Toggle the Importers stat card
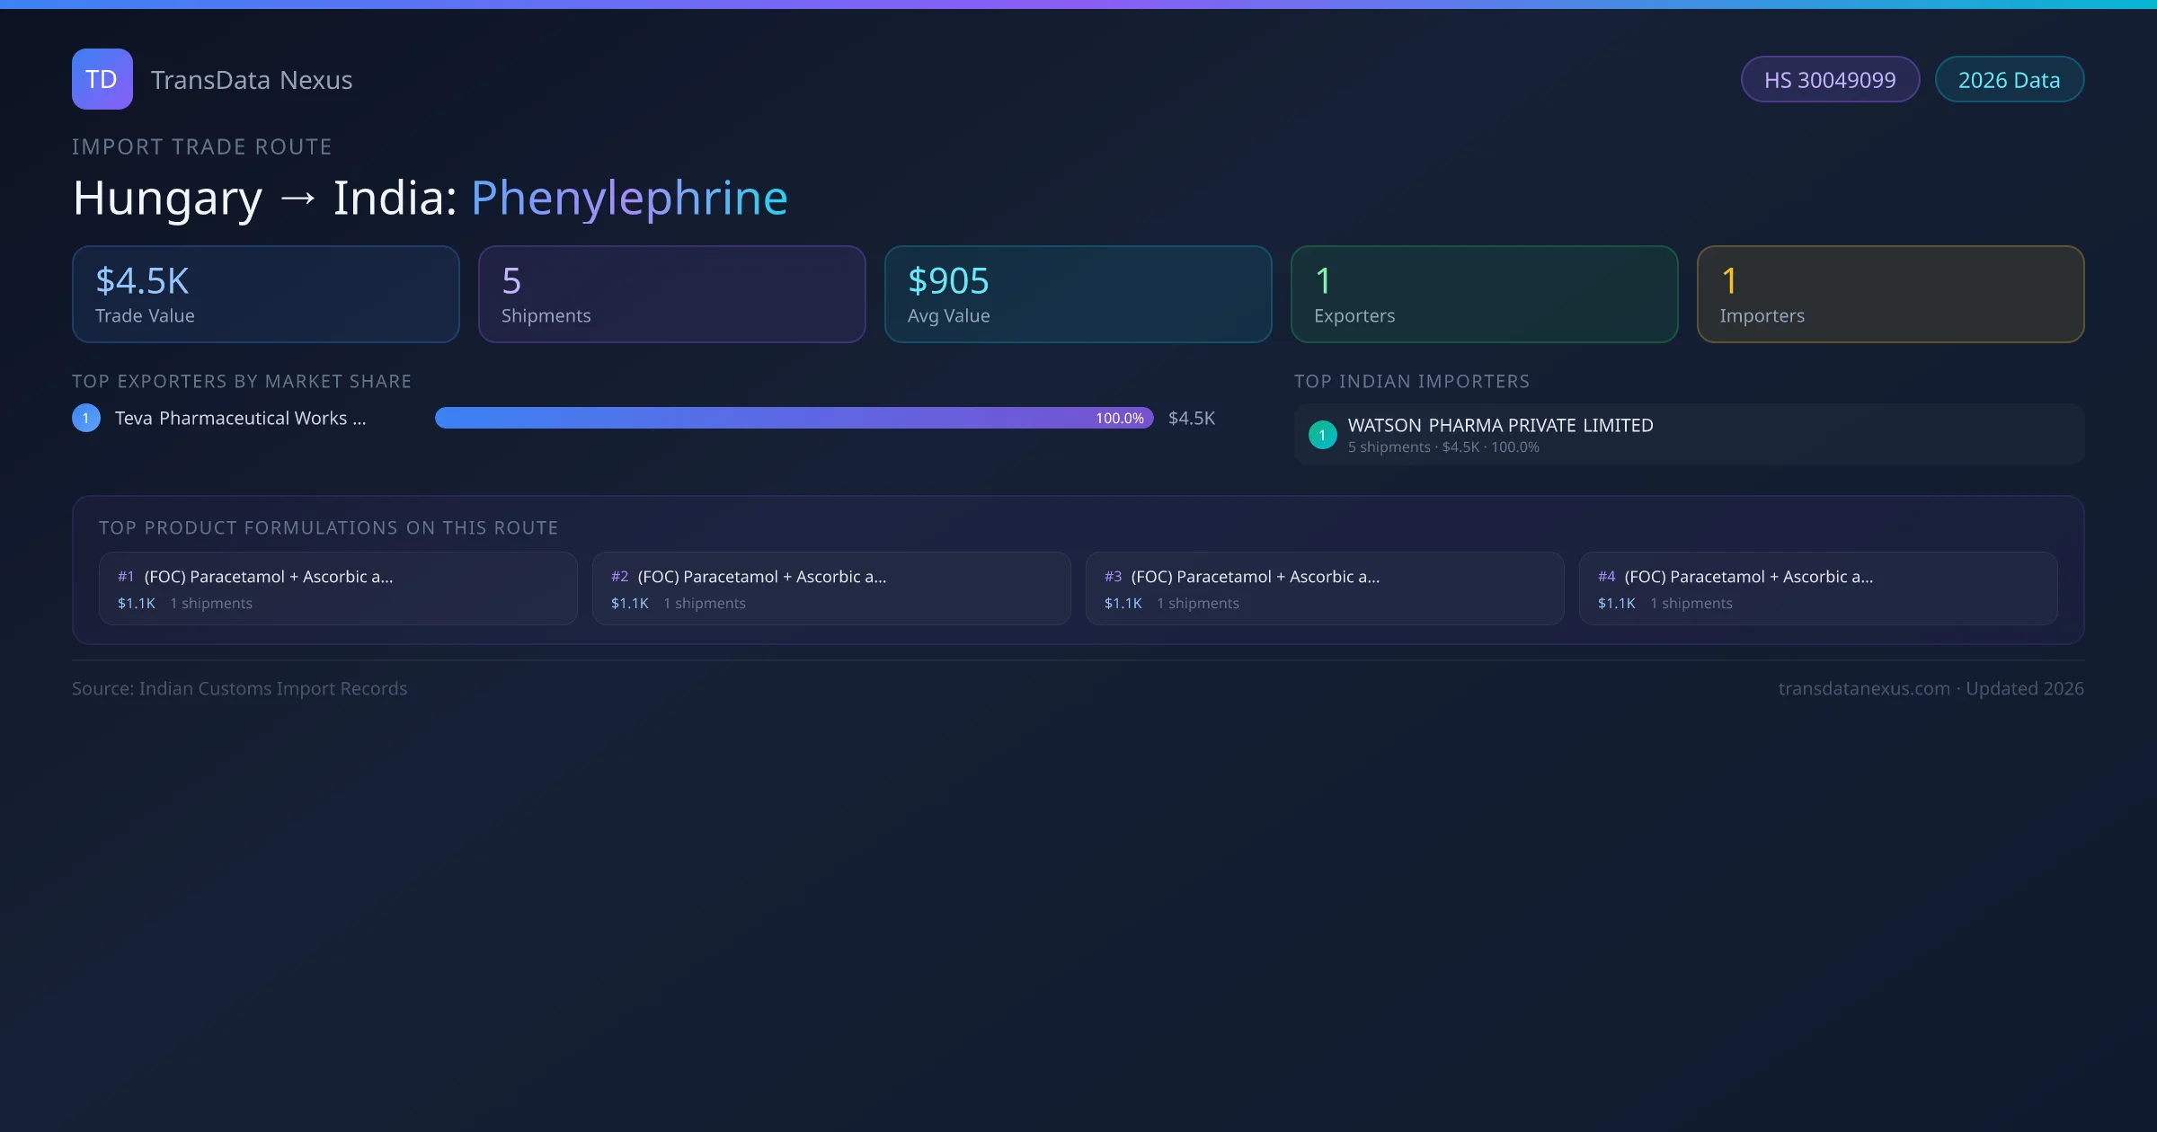 click(1890, 294)
